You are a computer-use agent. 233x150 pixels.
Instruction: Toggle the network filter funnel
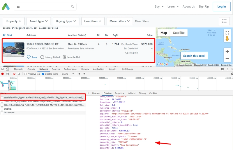14,74
